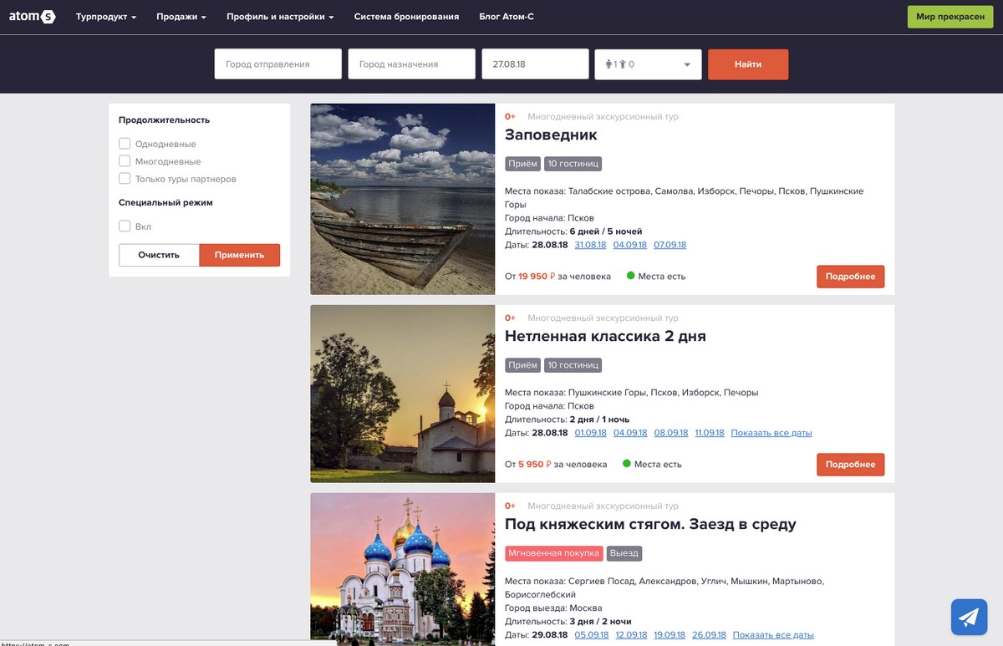The image size is (1003, 646).
Task: Click the Найти search button
Action: pos(748,64)
